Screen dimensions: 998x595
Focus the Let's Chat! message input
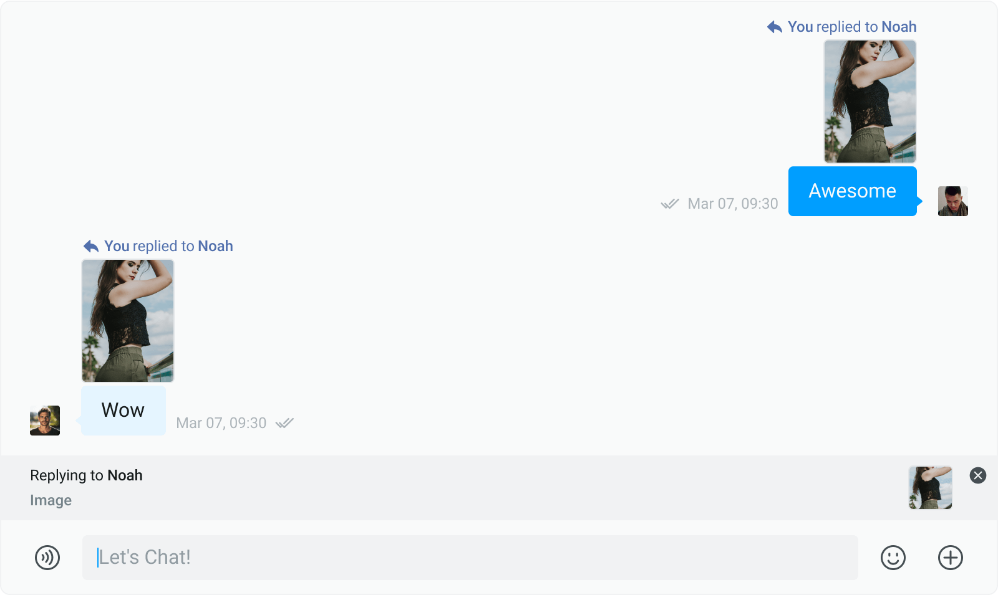[x=470, y=558]
